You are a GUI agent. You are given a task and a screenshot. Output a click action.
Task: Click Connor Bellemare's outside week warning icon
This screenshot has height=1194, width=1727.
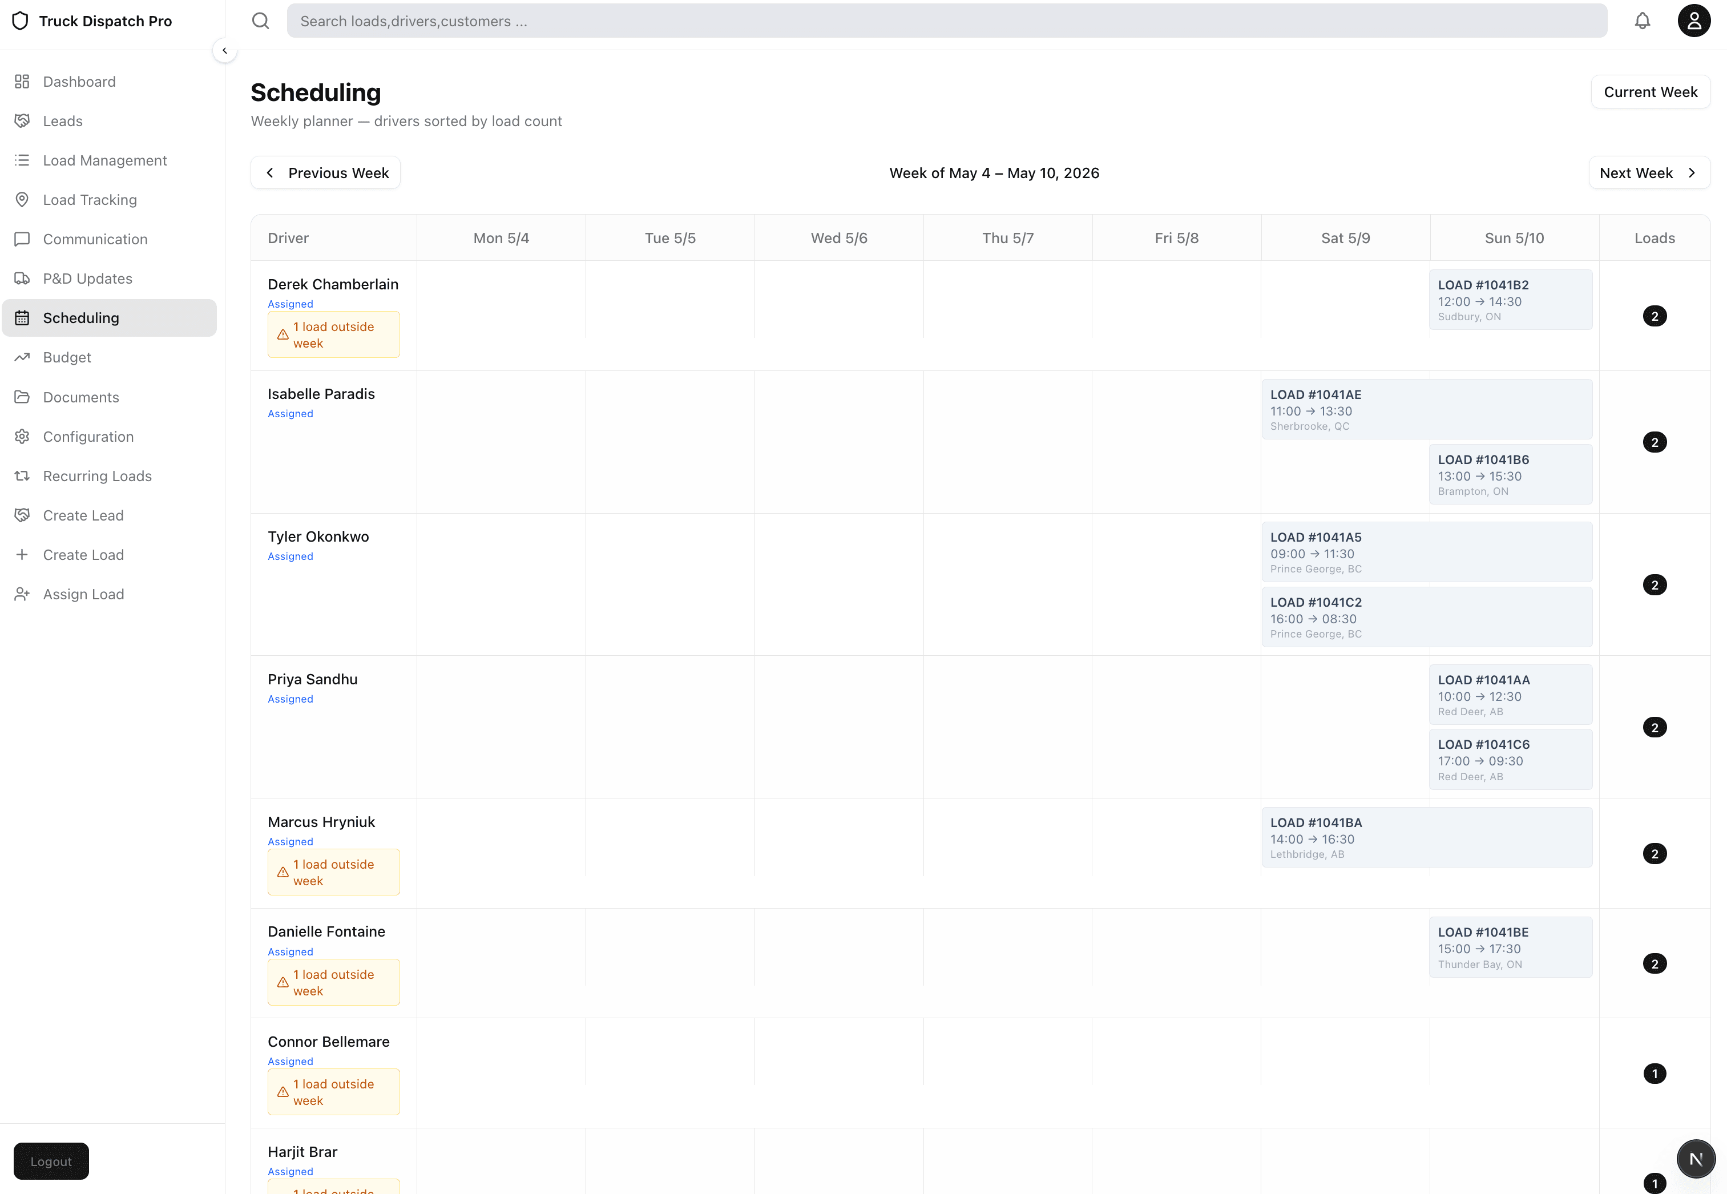pyautogui.click(x=283, y=1092)
